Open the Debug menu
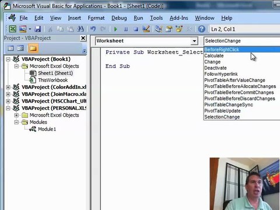Image resolution: width=280 pixels, height=210 pixels. tap(119, 18)
